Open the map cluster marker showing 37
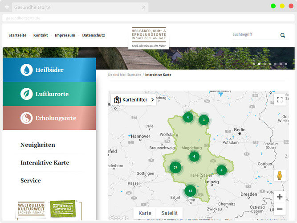 click(176, 168)
